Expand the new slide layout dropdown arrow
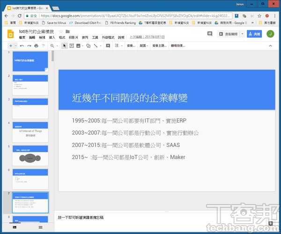The height and width of the screenshot is (234, 281). 16,46
